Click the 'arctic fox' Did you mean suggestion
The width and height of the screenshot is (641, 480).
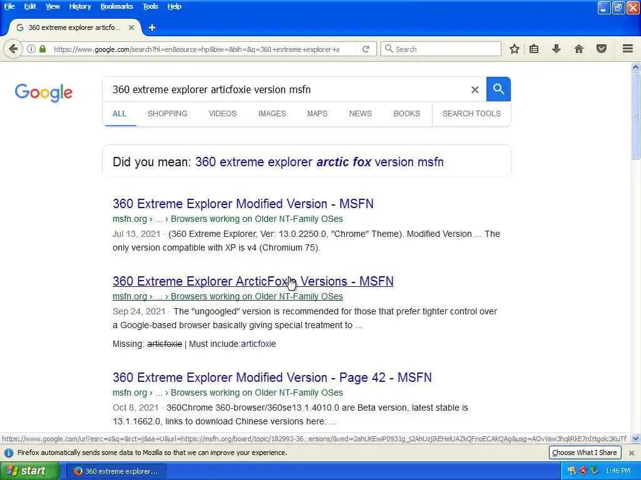(319, 162)
